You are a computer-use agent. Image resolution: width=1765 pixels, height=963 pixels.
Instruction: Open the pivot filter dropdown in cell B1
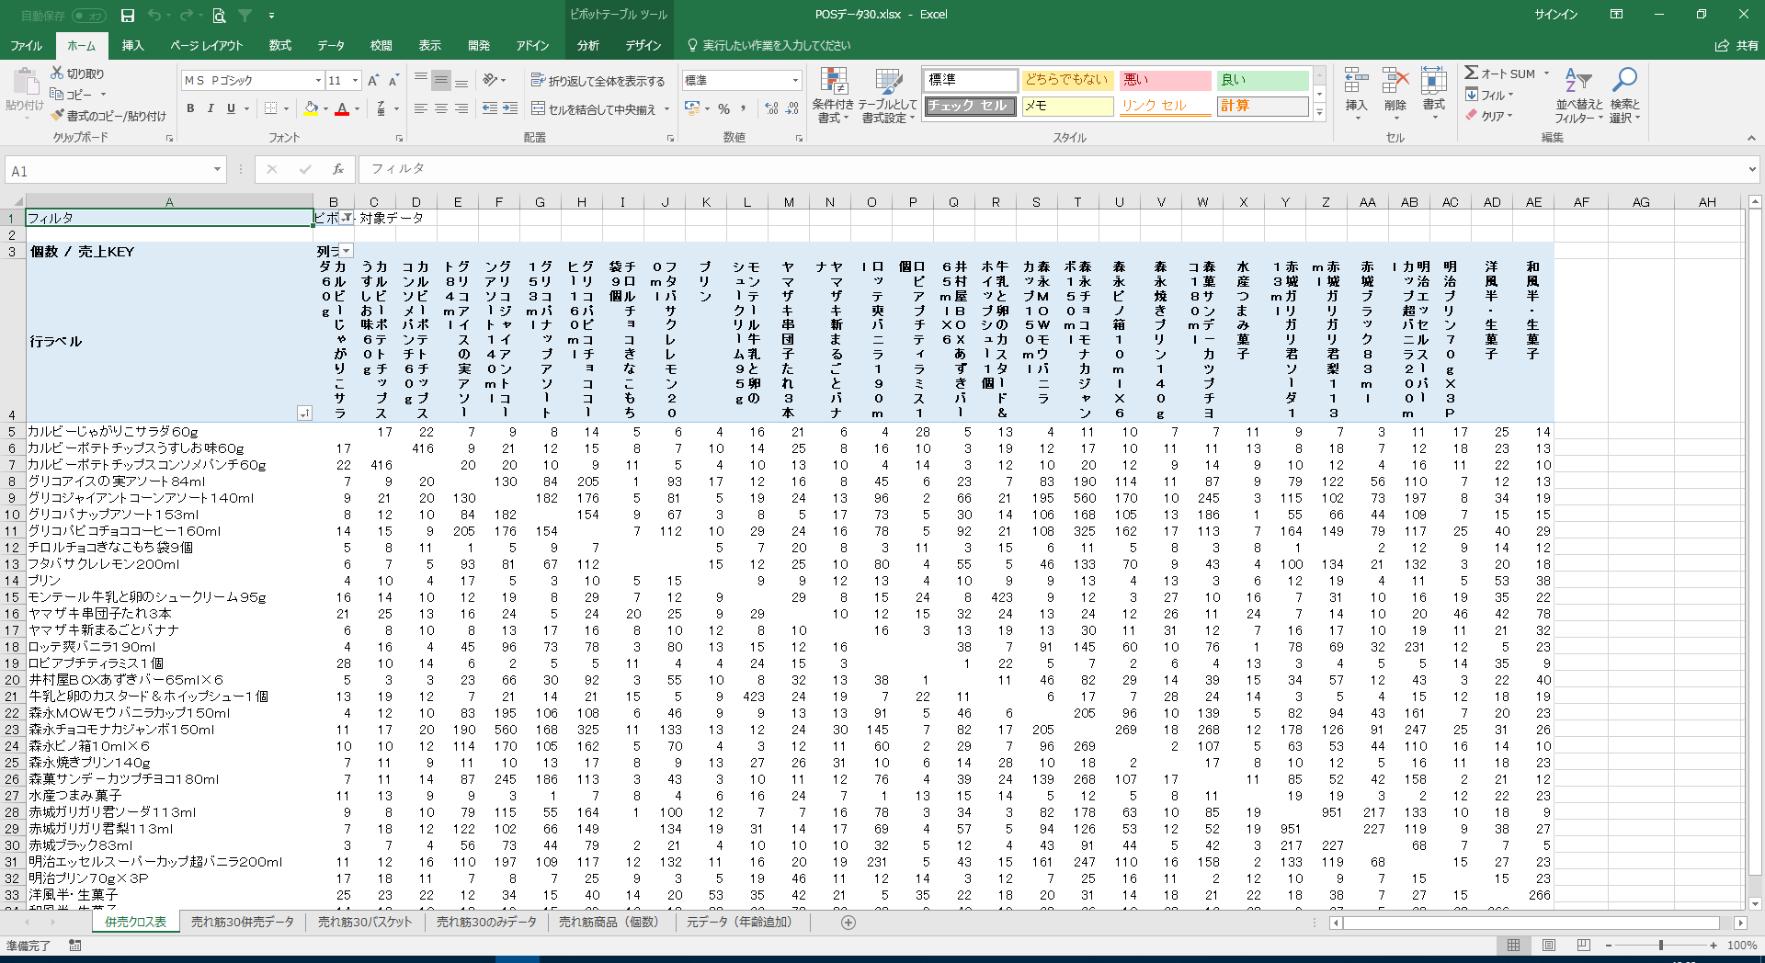pos(347,218)
